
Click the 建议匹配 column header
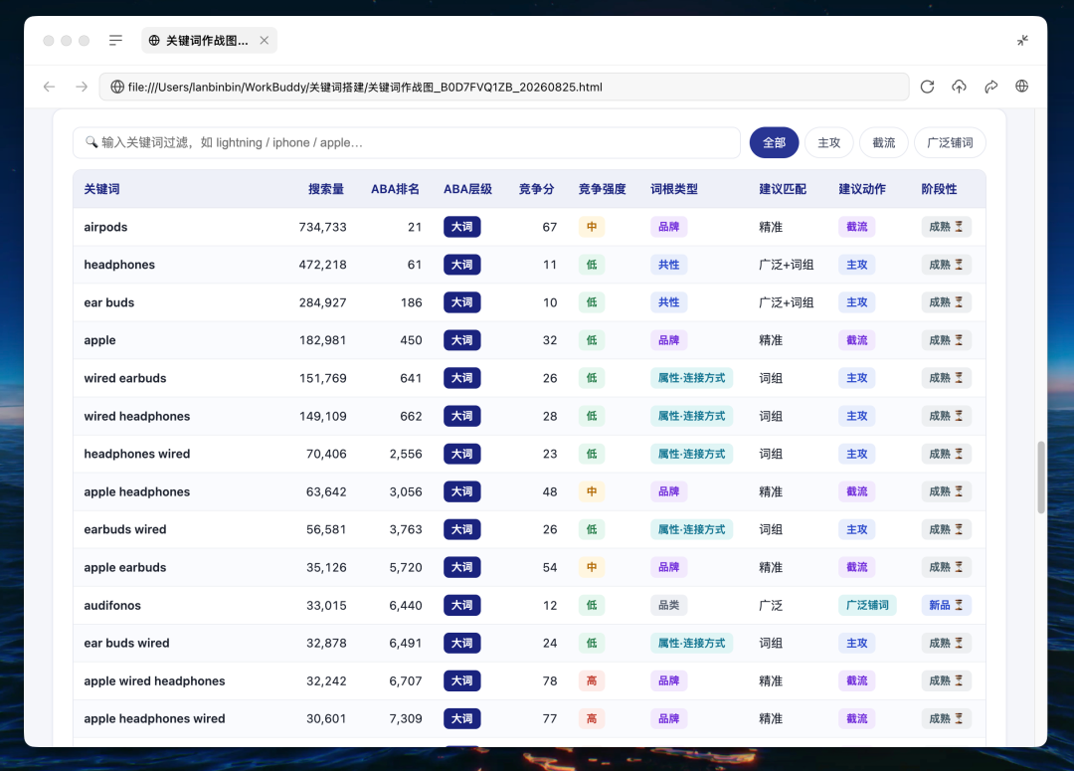pos(783,189)
